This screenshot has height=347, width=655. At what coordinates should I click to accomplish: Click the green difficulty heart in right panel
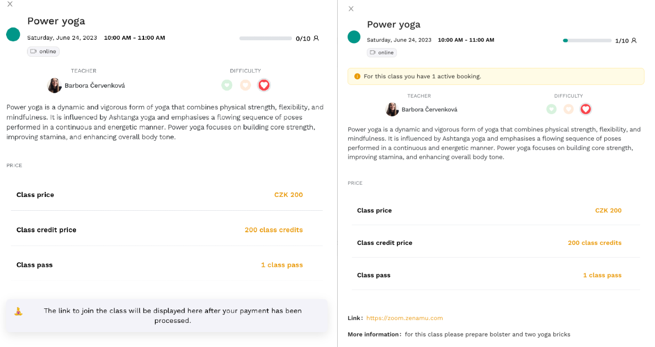click(551, 109)
